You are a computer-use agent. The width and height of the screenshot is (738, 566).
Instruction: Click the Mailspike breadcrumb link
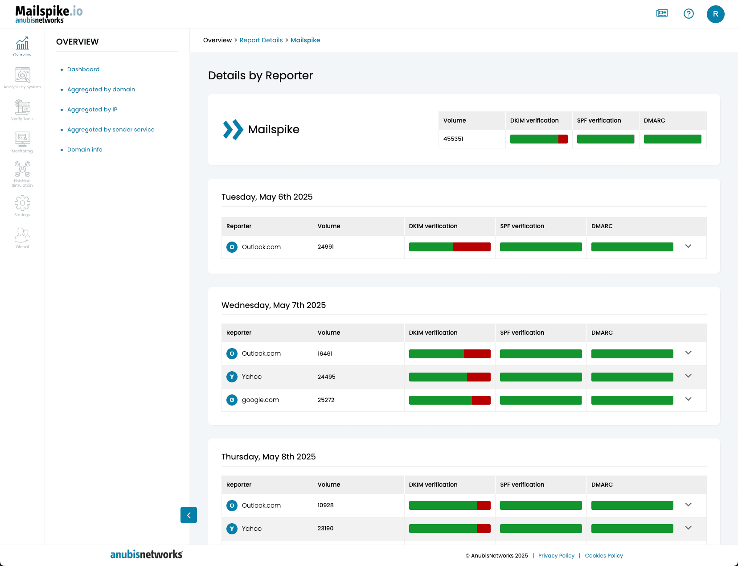tap(305, 40)
